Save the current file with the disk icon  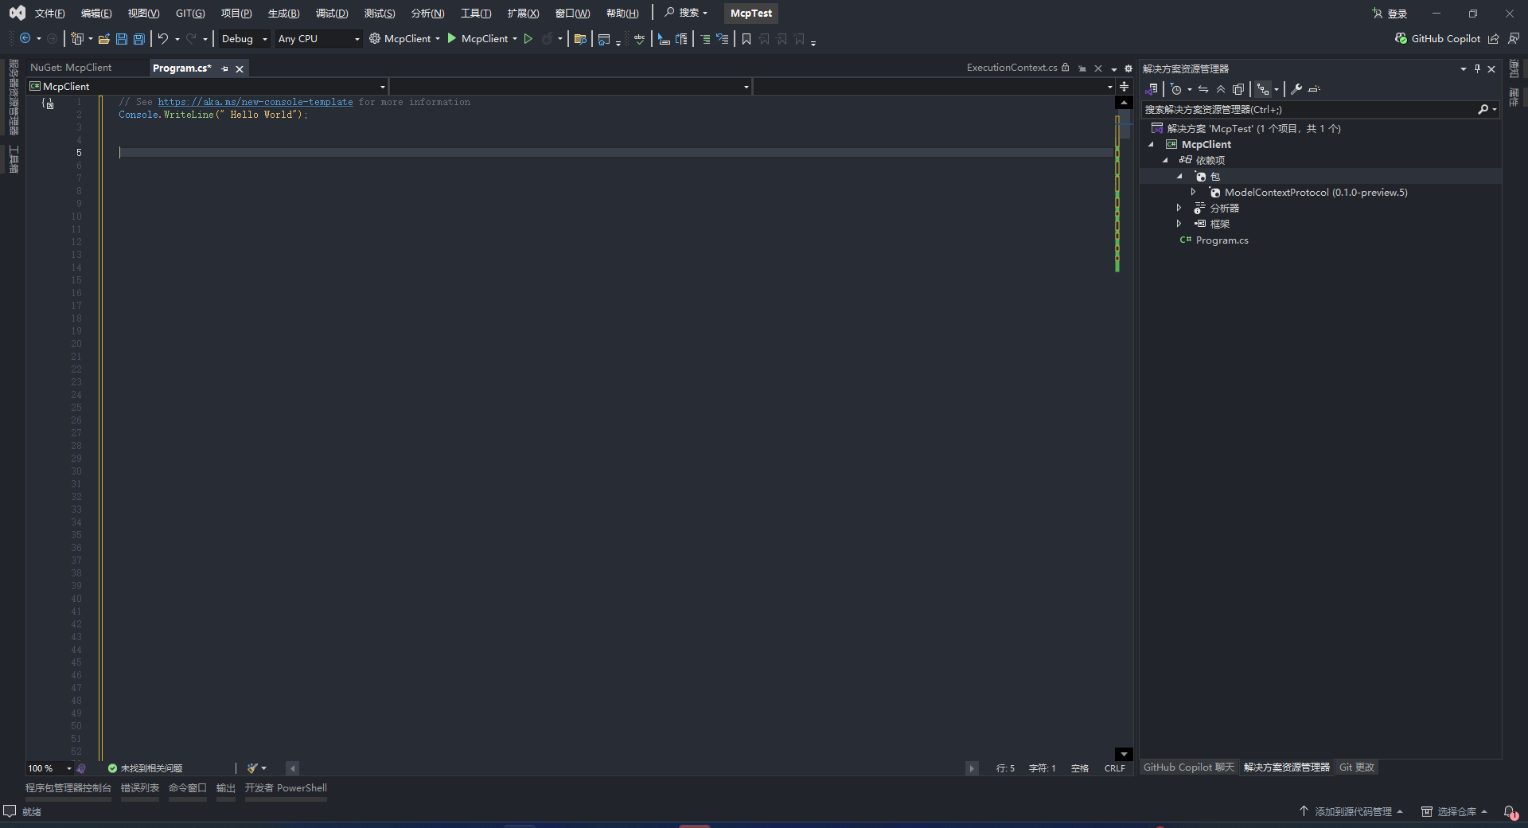[x=122, y=38]
